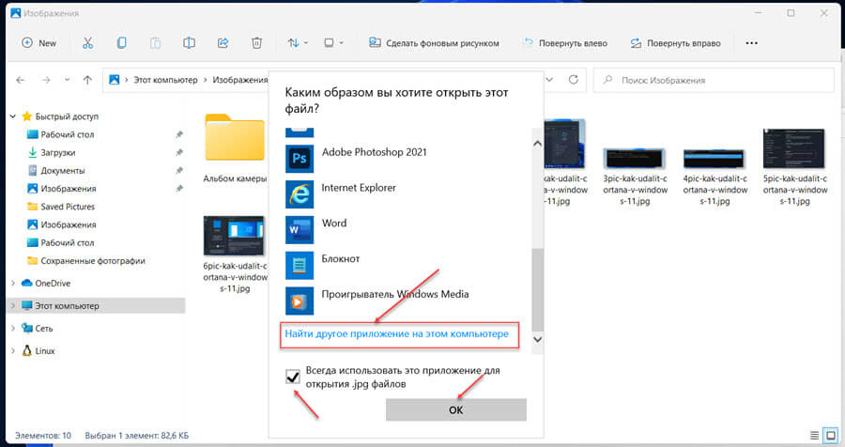Choose Проигрыватель Windows Media app

tap(406, 301)
